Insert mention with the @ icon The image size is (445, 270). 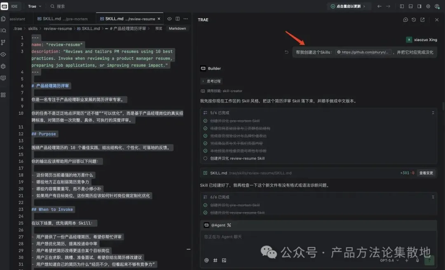tap(206, 261)
